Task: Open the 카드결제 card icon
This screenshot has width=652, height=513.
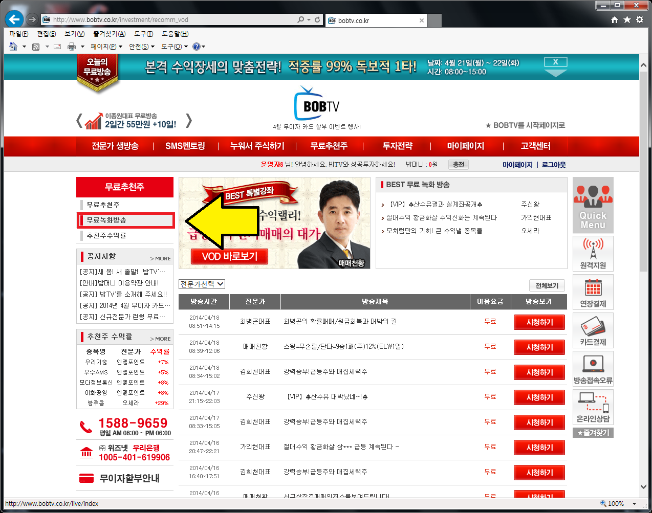Action: coord(593,330)
